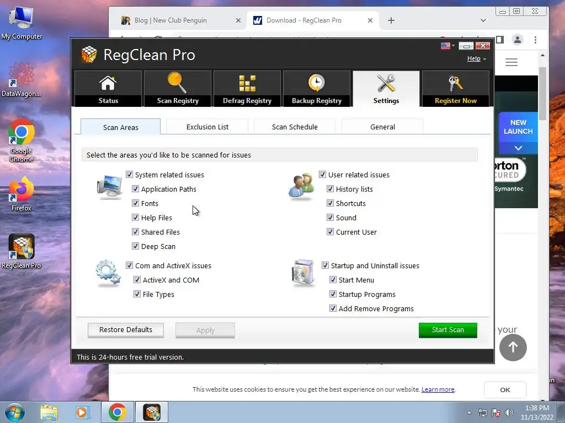Toggle Chrome's side panel button

500,40
